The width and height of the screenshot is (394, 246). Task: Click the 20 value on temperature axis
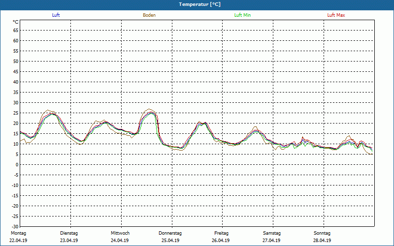[16, 123]
